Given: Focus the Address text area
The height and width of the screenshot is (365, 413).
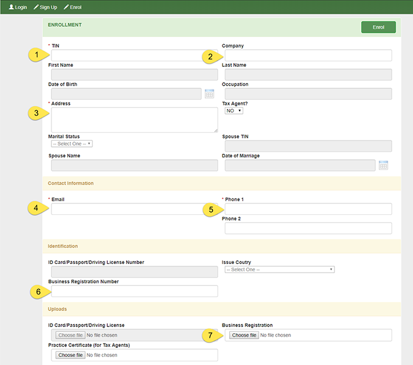Looking at the screenshot, I should 134,120.
